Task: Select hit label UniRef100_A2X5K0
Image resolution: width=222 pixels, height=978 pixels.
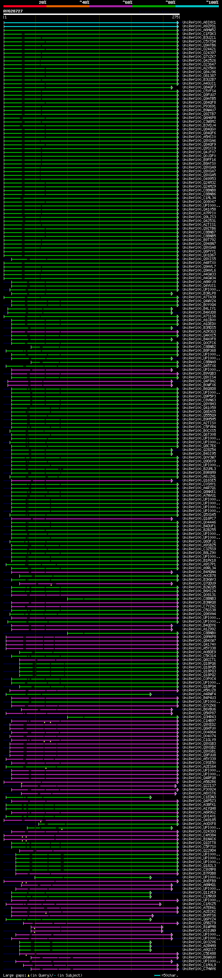Action: pos(199,68)
